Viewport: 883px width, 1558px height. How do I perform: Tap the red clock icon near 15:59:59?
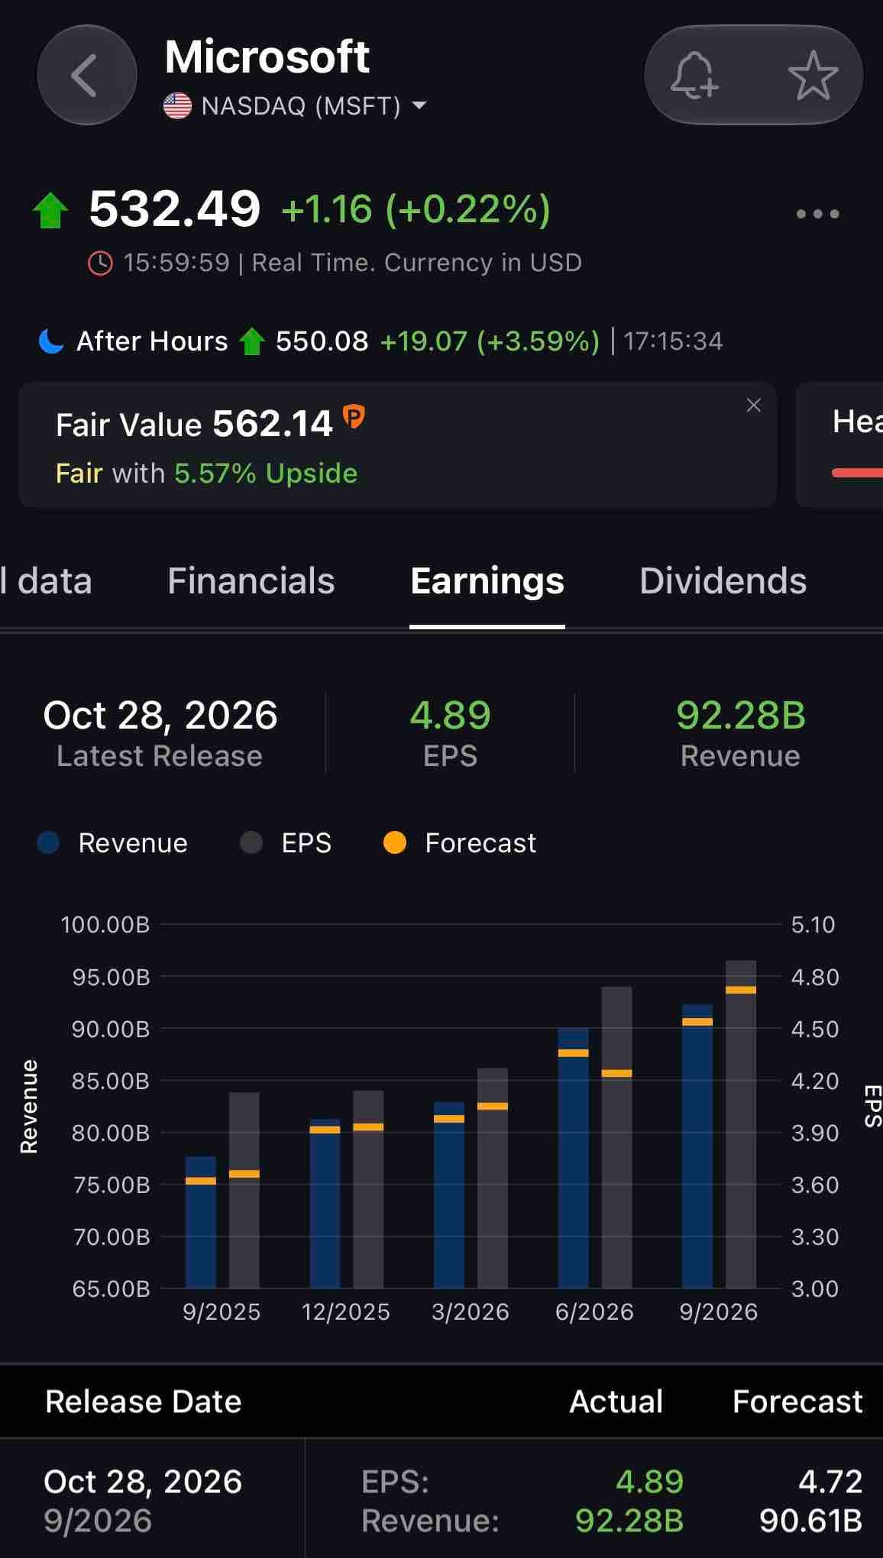[x=100, y=263]
